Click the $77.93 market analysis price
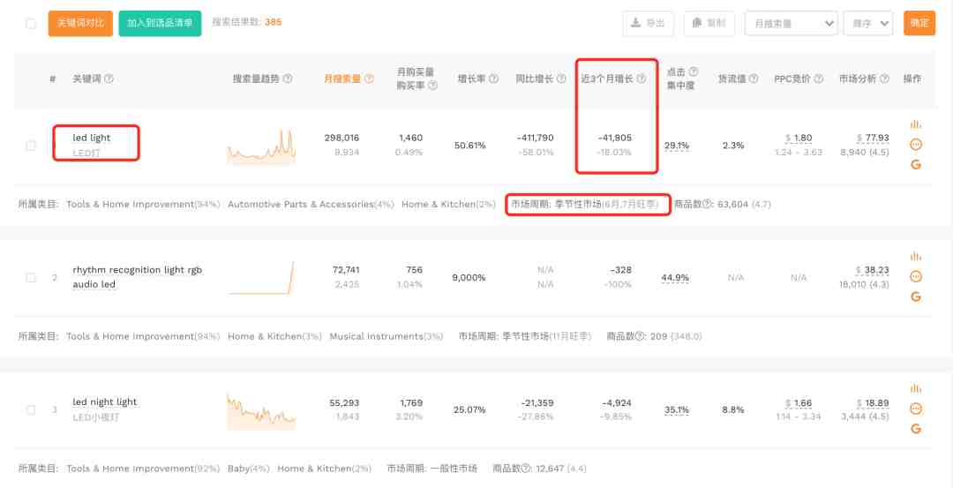Viewport: 953px width, 488px height. [873, 138]
